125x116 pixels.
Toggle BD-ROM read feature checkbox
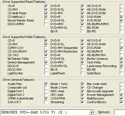(x=121, y=28)
